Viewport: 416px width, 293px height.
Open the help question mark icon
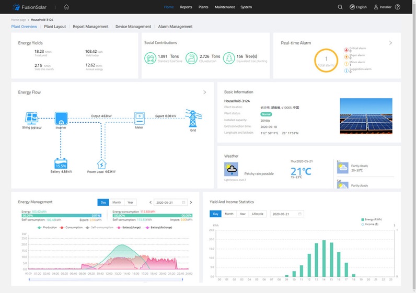[397, 7]
